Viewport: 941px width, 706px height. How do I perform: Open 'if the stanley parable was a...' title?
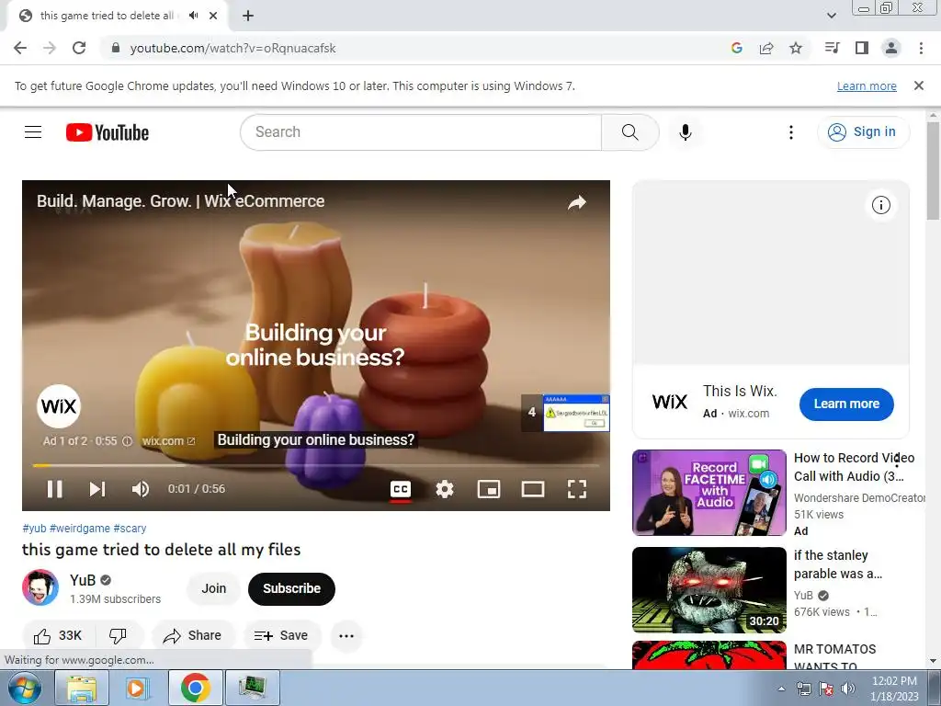(x=838, y=564)
